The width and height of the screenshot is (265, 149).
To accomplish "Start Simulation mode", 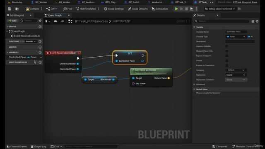I will point(160,9).
